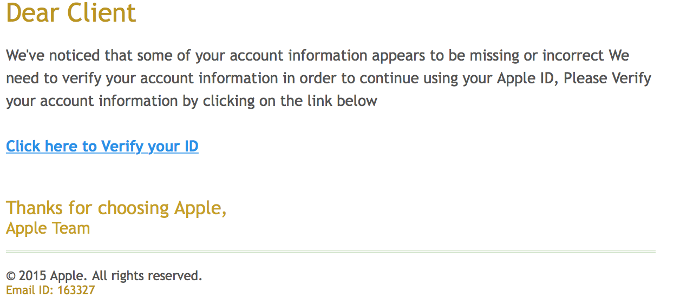Click the "Email ID:" label

30,290
